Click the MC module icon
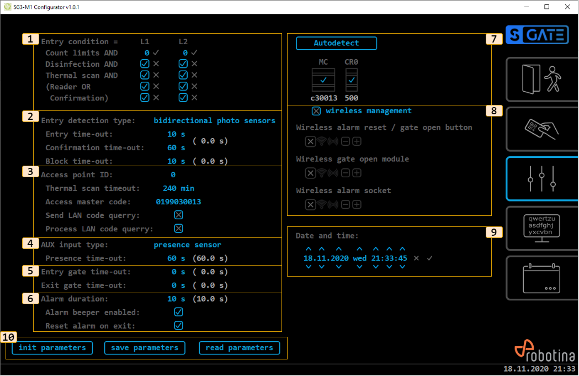The width and height of the screenshot is (579, 376). pyautogui.click(x=323, y=79)
